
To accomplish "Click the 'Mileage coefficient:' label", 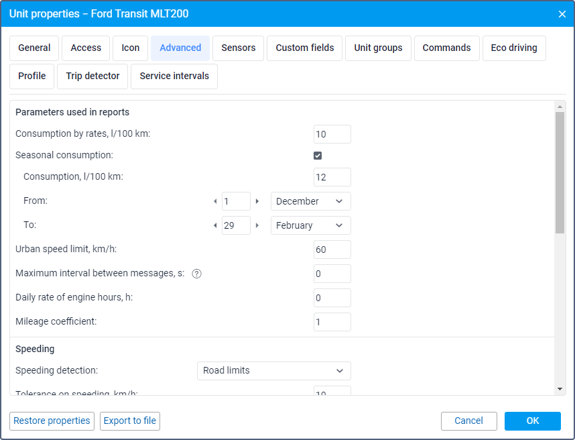I will point(56,321).
